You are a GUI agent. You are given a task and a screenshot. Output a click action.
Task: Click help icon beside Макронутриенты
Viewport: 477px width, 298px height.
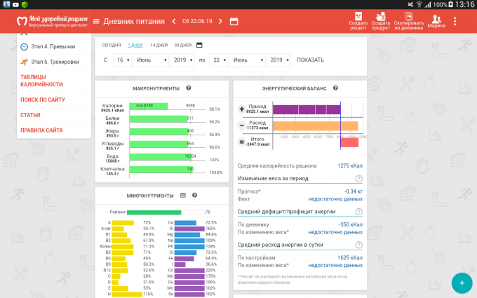[187, 88]
